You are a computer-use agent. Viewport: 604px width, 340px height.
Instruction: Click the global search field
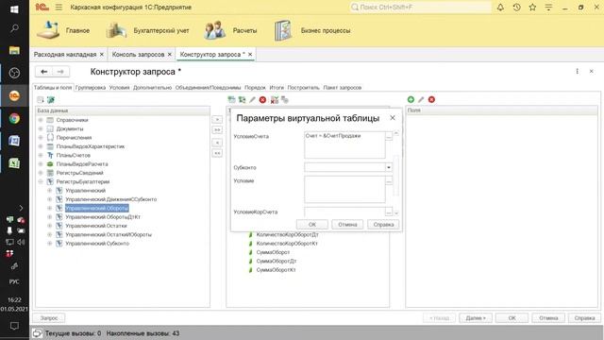(420, 7)
